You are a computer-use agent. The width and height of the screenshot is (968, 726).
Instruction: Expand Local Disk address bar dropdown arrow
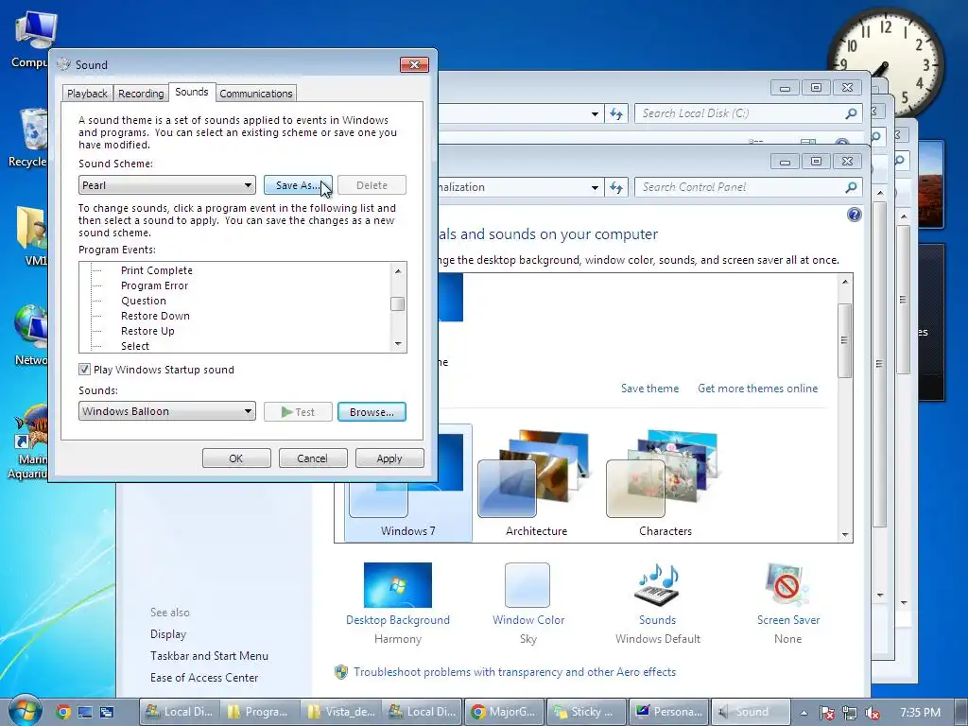point(595,113)
